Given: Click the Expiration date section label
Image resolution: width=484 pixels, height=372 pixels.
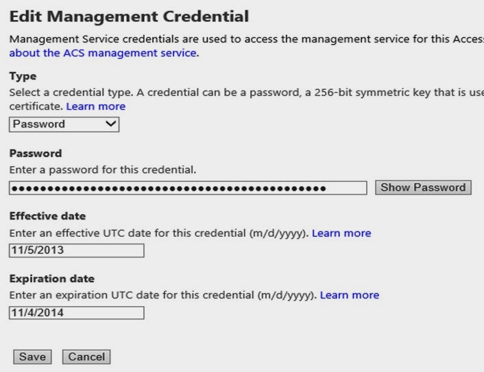Looking at the screenshot, I should coord(52,279).
